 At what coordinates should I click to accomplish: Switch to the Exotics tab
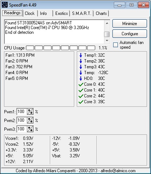click(61, 13)
